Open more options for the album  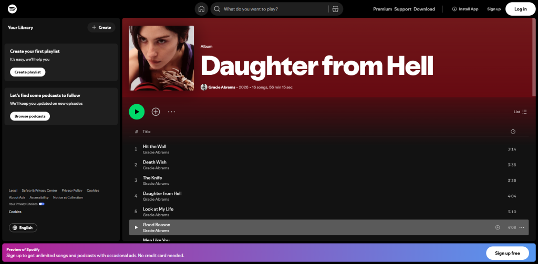click(x=172, y=112)
